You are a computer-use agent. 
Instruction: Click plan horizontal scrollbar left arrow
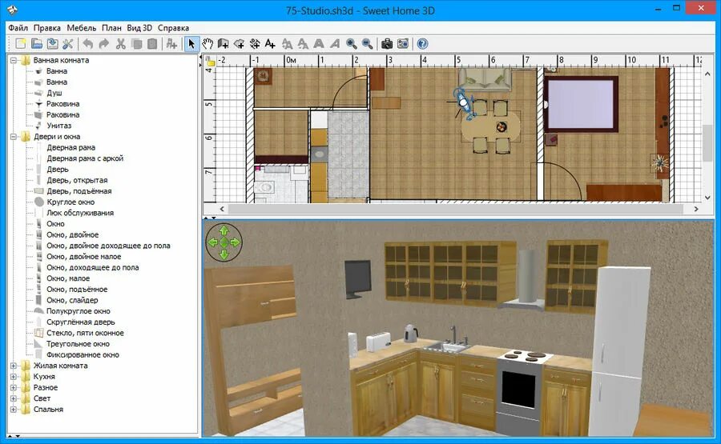[x=222, y=209]
